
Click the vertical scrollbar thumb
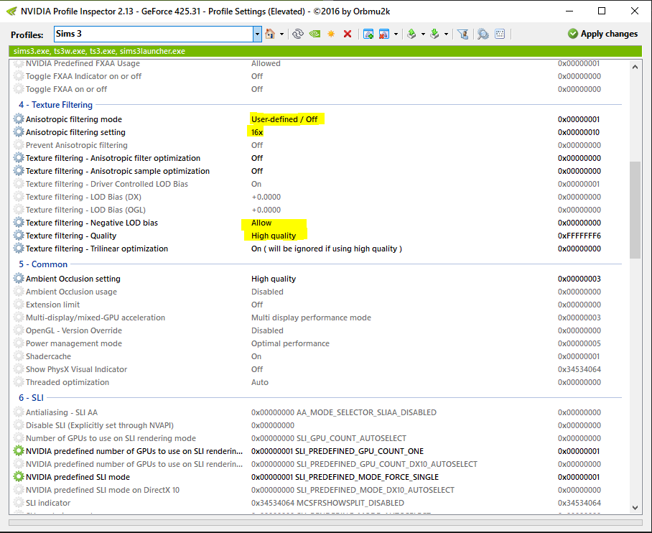click(635, 210)
